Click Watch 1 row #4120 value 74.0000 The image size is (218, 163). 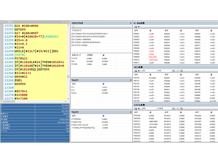click(x=105, y=93)
